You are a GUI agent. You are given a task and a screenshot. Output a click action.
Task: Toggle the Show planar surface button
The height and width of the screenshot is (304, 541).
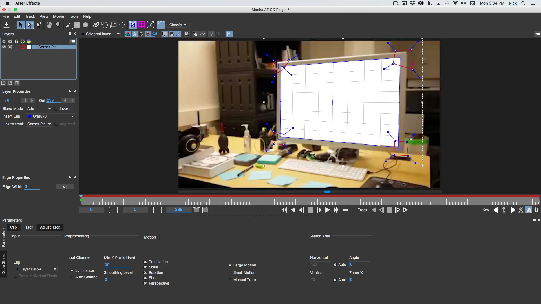pyautogui.click(x=133, y=25)
